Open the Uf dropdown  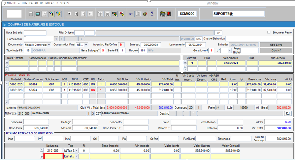[x=230, y=50]
